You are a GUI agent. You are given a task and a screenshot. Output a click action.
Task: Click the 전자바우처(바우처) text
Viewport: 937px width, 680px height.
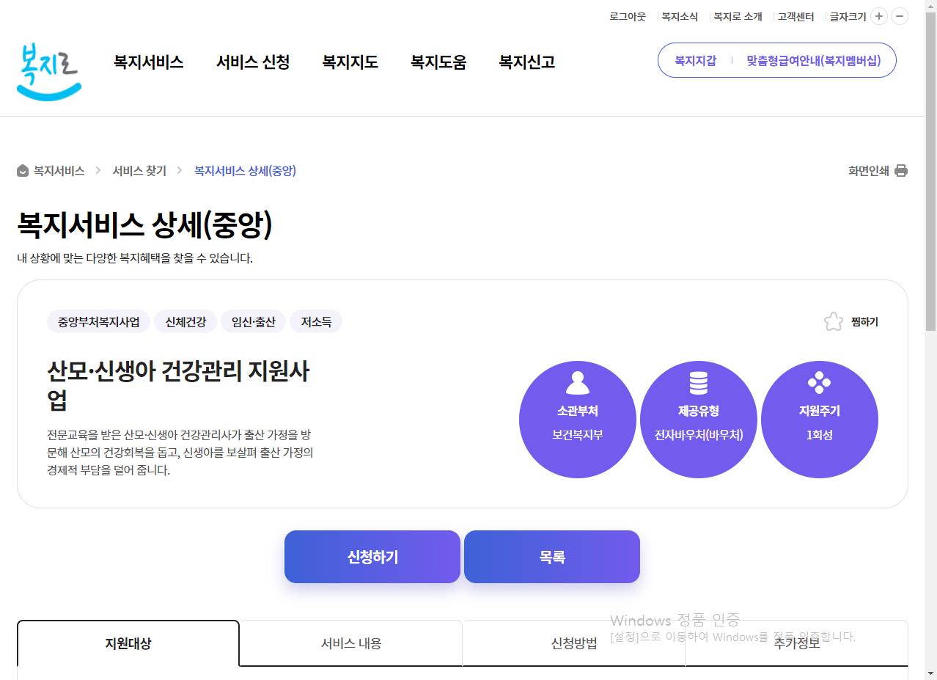(699, 435)
